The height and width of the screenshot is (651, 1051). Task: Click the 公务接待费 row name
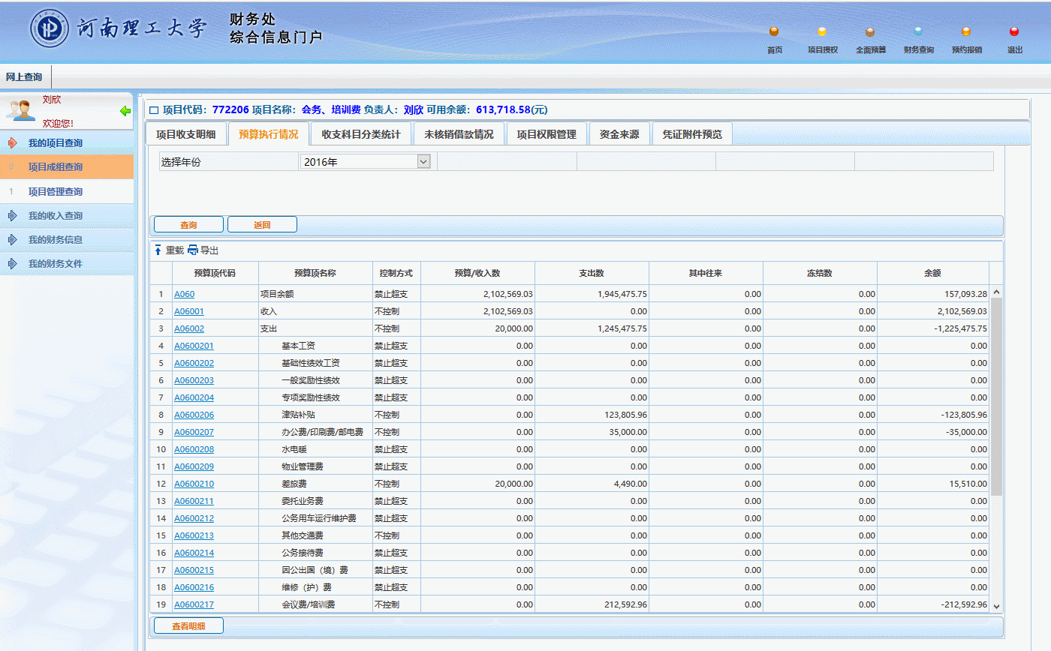[303, 553]
